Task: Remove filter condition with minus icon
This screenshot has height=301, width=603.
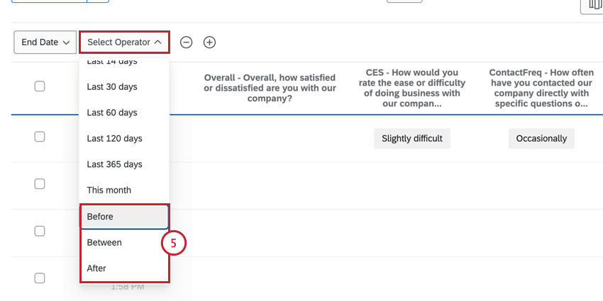Action: (186, 42)
